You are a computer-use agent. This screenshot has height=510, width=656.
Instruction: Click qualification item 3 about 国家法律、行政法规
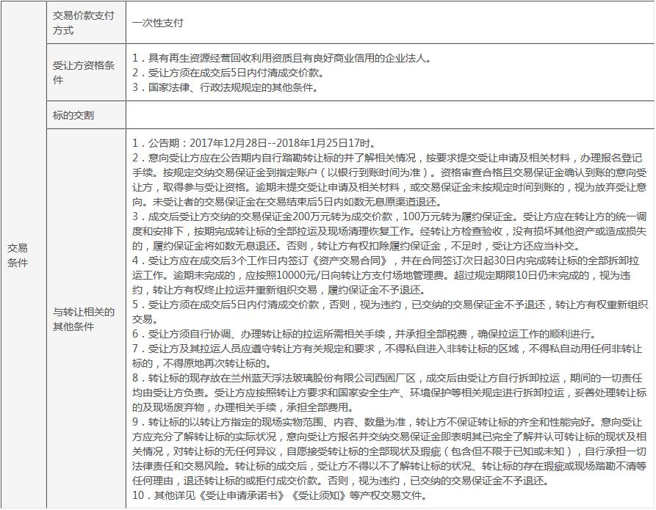pos(226,87)
